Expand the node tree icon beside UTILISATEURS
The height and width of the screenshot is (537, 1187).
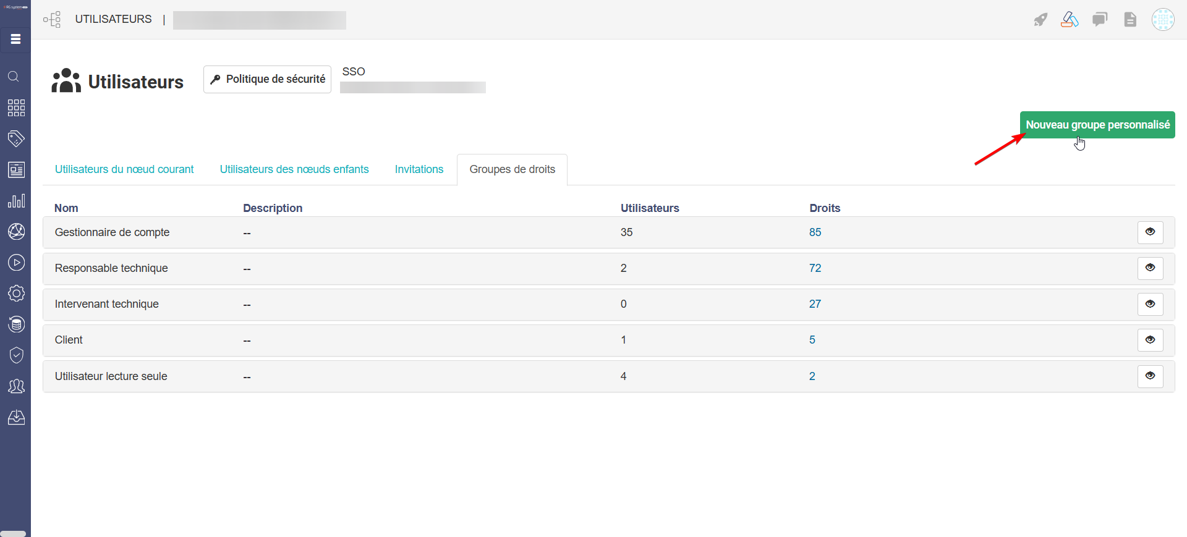tap(53, 20)
